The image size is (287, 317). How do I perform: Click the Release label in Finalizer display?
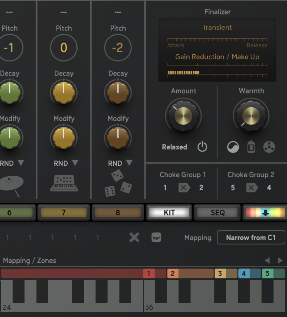pos(257,45)
